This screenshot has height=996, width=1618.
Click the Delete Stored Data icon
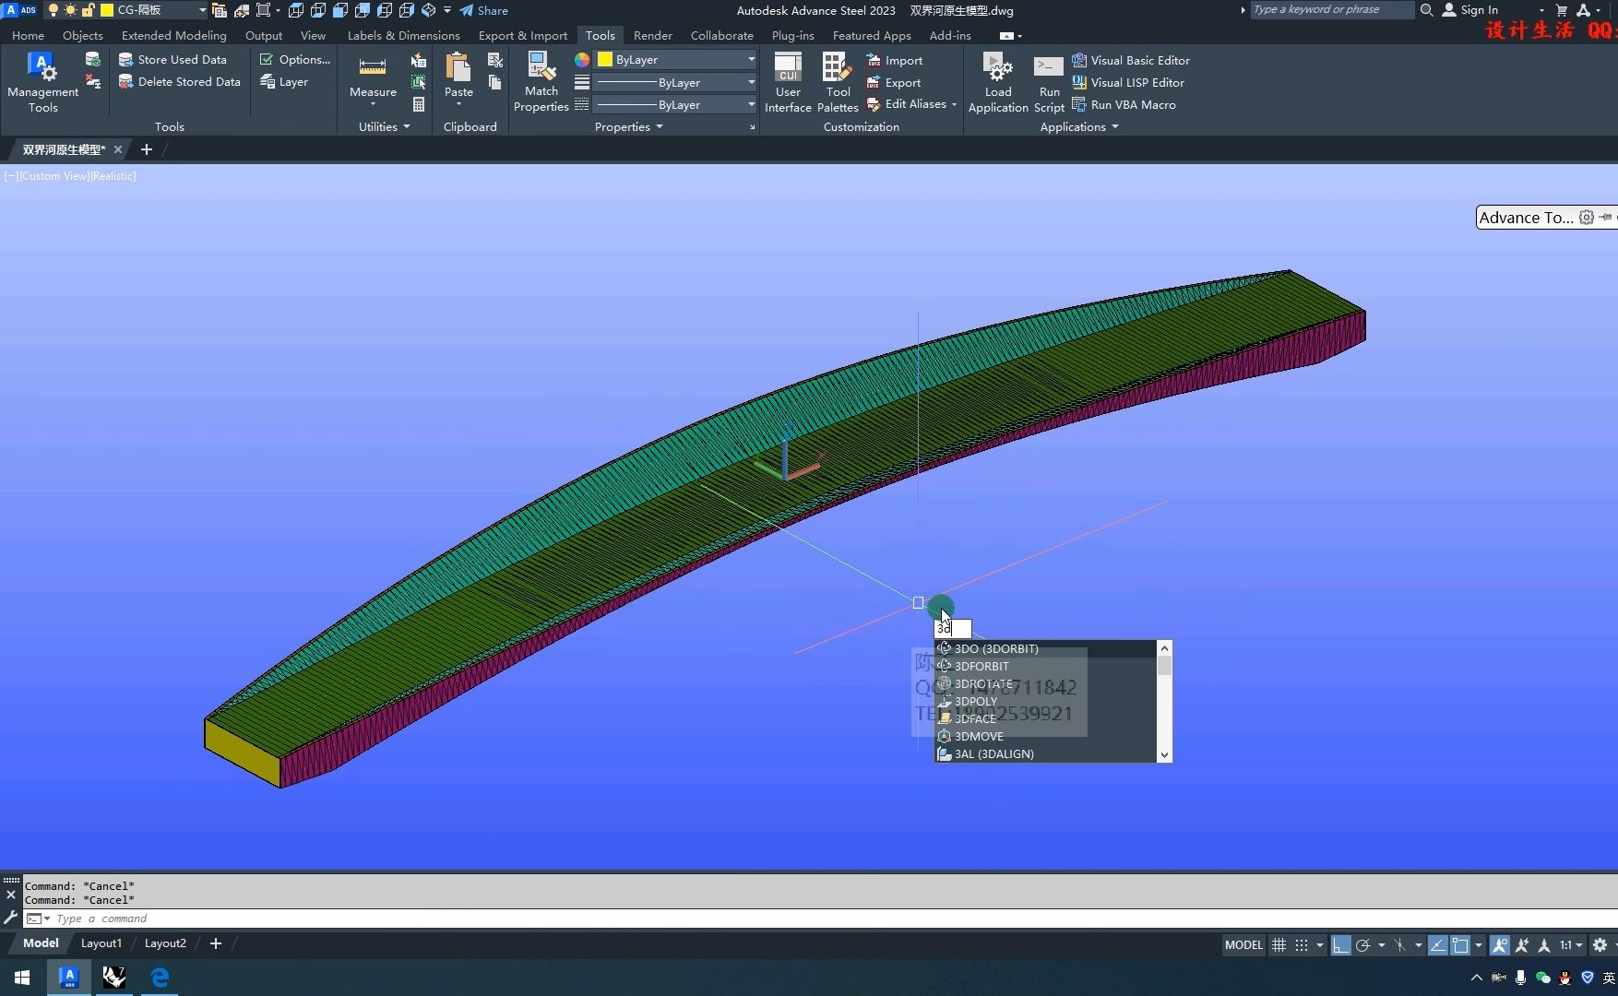125,81
